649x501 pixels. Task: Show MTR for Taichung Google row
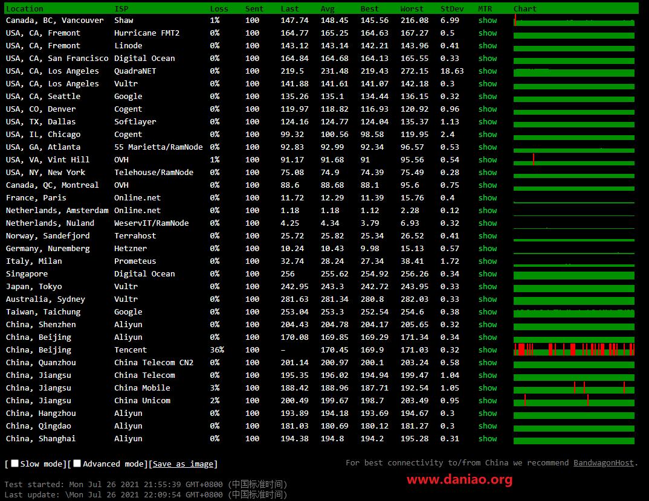(x=488, y=311)
